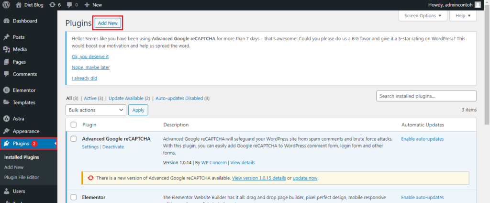Click into Search installed plugins field

(426, 96)
